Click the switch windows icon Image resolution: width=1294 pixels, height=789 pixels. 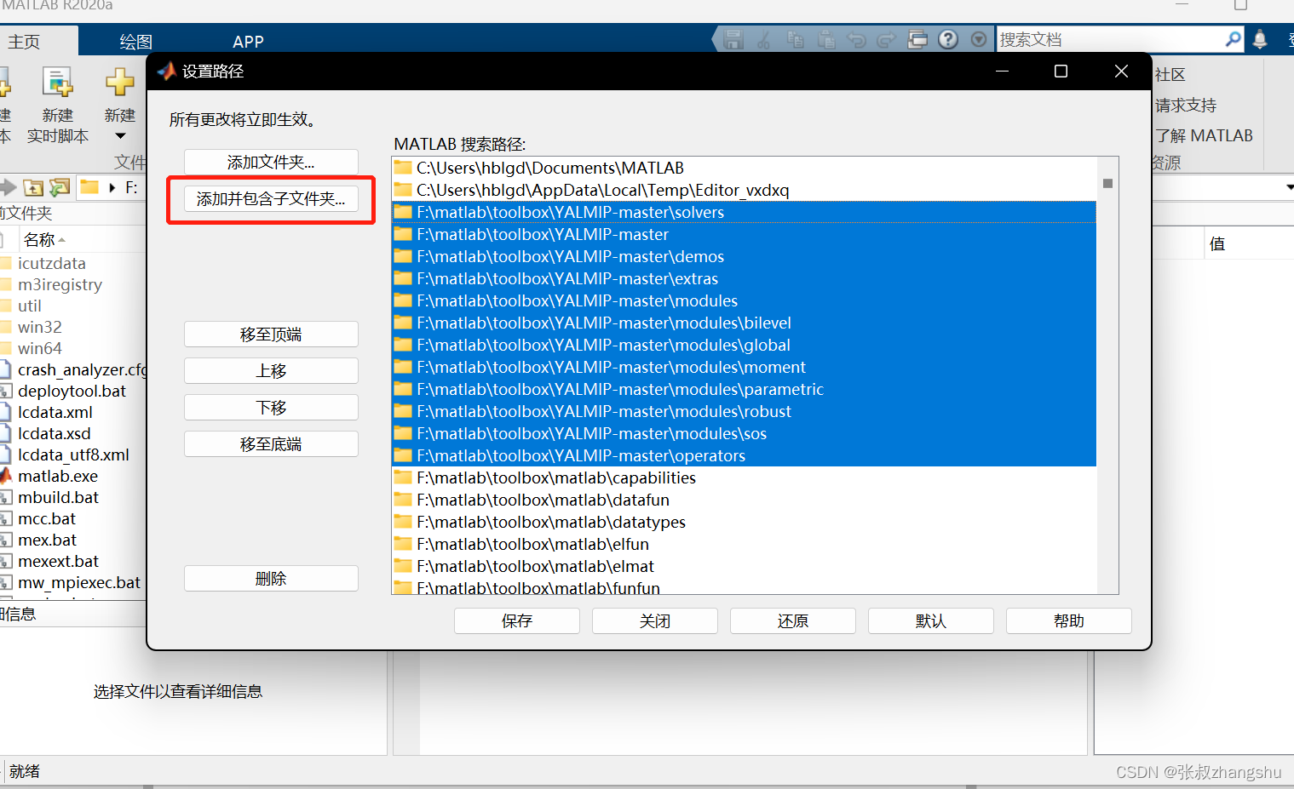click(x=917, y=39)
